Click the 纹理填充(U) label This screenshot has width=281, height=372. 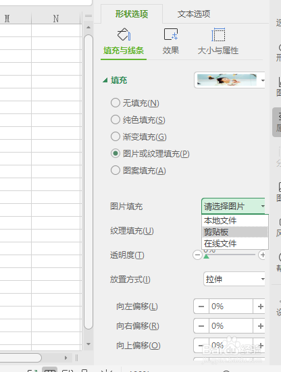[132, 231]
